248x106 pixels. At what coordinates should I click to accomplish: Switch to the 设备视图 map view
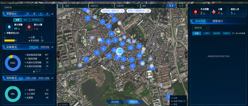(133, 102)
